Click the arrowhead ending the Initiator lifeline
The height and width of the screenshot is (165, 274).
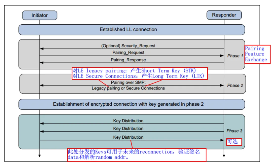40,156
